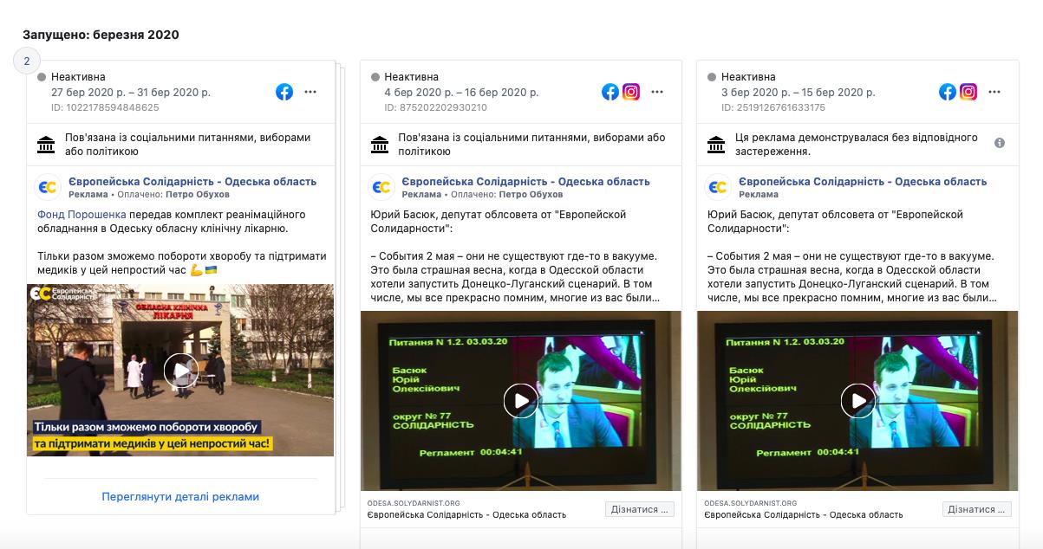This screenshot has width=1043, height=549.
Task: Click the Instagram icon on middle ad card
Action: [x=631, y=92]
